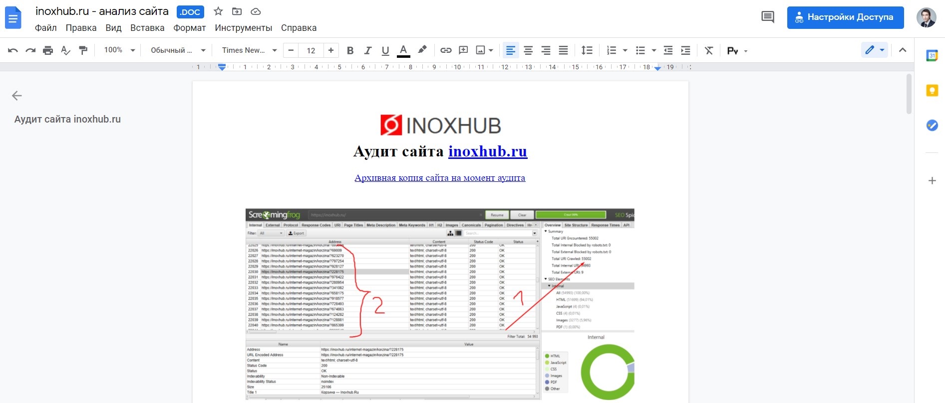Open Google account avatar

coord(926,17)
